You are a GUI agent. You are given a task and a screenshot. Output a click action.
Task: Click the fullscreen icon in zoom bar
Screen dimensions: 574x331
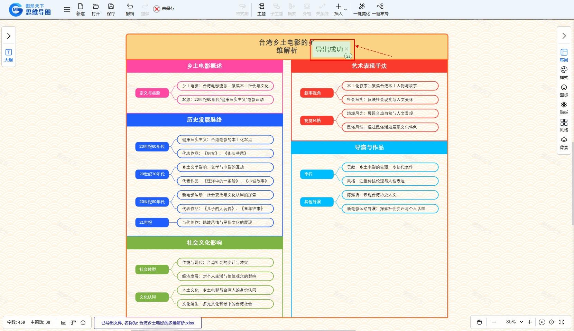562,322
